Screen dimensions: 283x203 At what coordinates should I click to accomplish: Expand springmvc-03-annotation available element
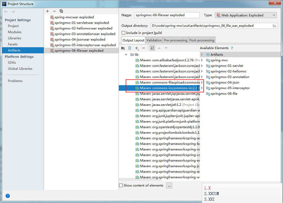[x=202, y=77]
